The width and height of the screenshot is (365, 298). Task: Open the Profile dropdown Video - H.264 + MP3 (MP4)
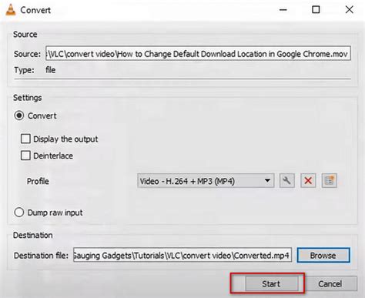click(206, 181)
